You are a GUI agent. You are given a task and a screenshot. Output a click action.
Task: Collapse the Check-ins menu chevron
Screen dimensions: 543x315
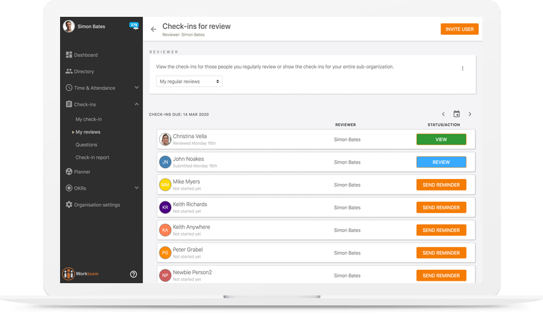(x=136, y=104)
